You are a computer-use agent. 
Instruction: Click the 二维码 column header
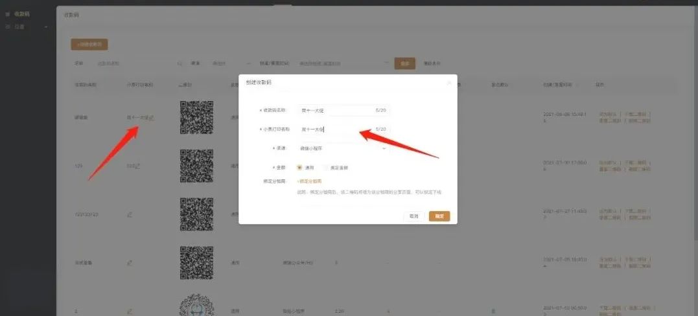point(185,85)
